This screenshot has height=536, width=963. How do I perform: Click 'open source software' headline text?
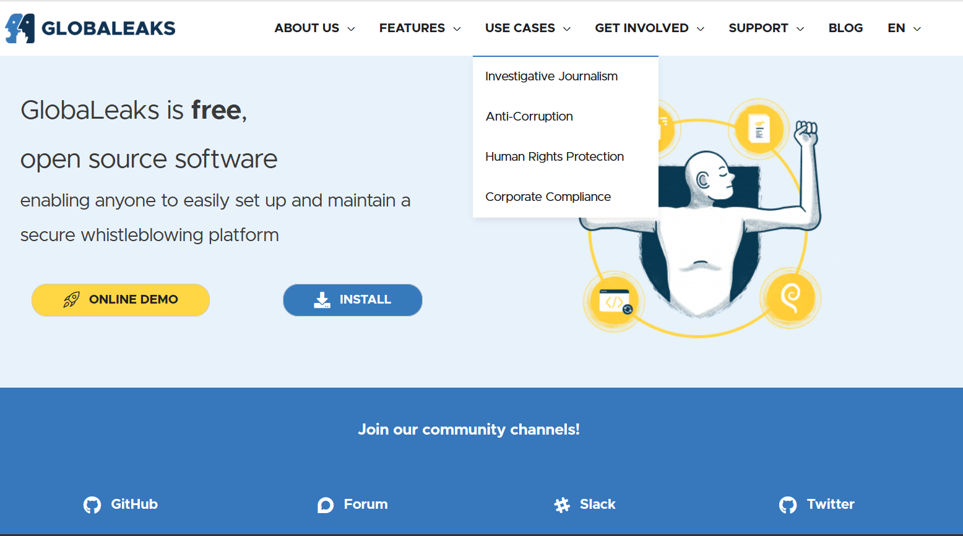coord(149,159)
